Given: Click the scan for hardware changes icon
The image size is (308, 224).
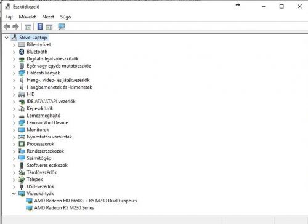Looking at the screenshot, I should pyautogui.click(x=62, y=26).
